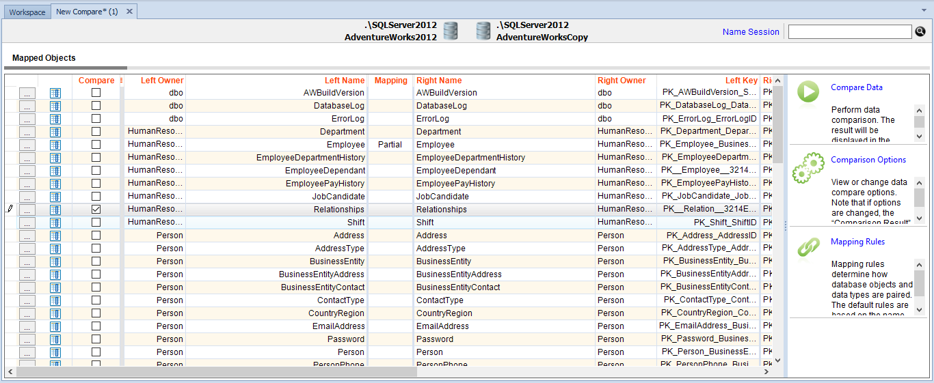The image size is (934, 383).
Task: Tick the compare checkbox for ErrorLog
Action: tap(96, 118)
